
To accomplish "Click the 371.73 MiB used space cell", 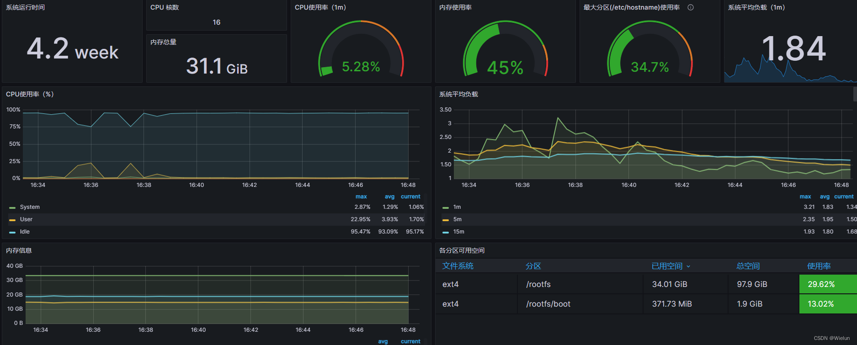I will tap(686, 304).
